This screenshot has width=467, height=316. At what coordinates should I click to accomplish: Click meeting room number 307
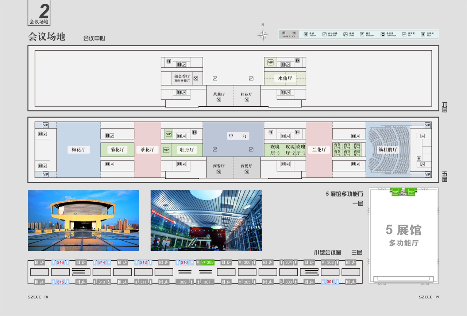tap(207, 282)
